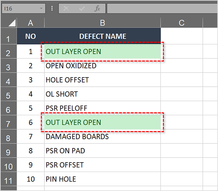
Task: Click the three-dot handle beside Name Box
Action: pos(52,9)
